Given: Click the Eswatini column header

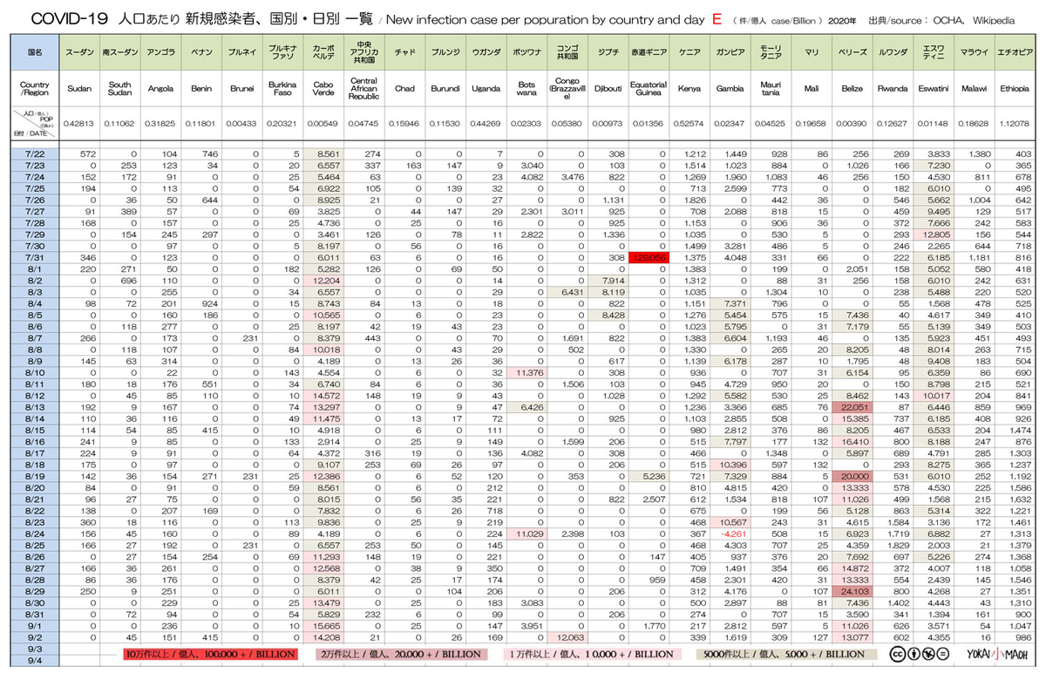Looking at the screenshot, I should tap(932, 89).
